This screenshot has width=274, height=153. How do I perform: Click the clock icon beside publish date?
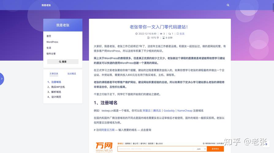136,34
